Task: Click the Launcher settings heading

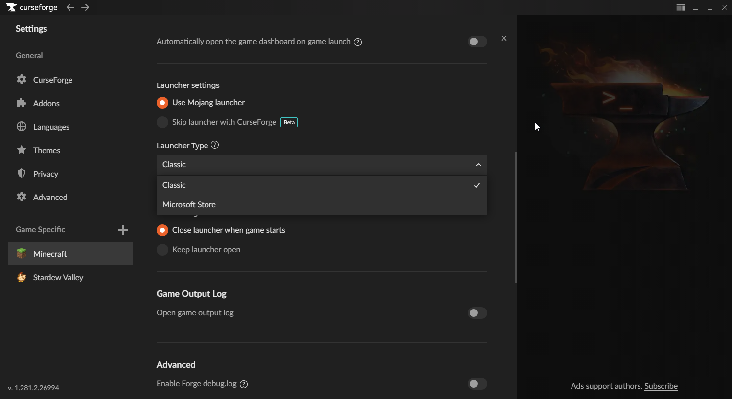Action: click(x=188, y=85)
